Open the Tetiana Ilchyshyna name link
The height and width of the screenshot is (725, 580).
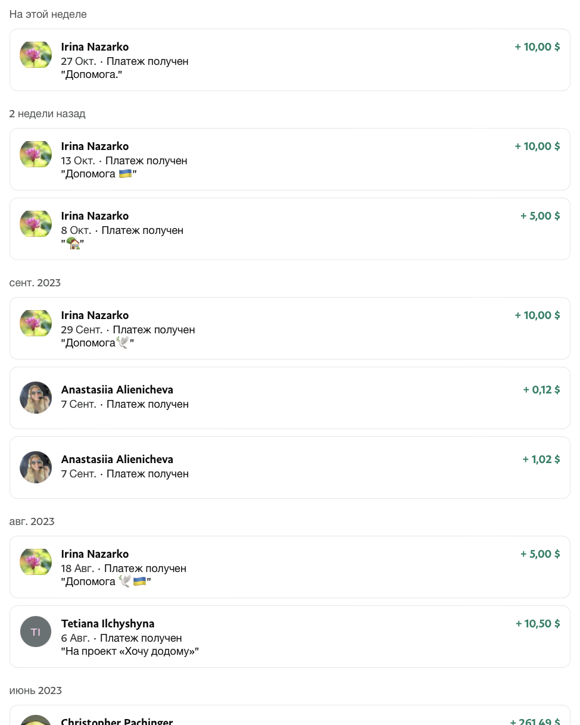coord(108,624)
